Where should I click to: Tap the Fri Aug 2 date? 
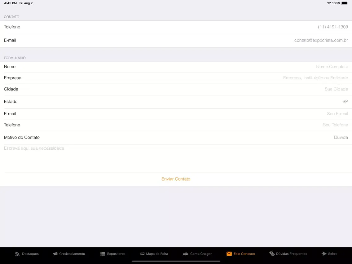point(26,3)
